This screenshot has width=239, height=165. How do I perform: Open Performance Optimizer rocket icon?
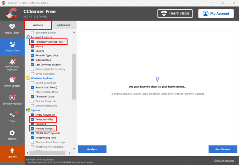[12, 61]
